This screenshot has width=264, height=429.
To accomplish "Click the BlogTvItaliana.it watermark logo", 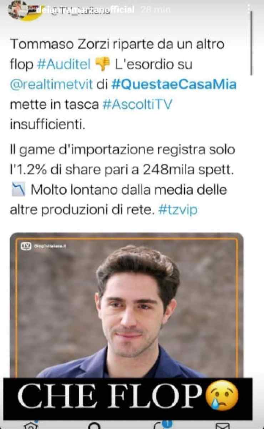I will [x=44, y=246].
